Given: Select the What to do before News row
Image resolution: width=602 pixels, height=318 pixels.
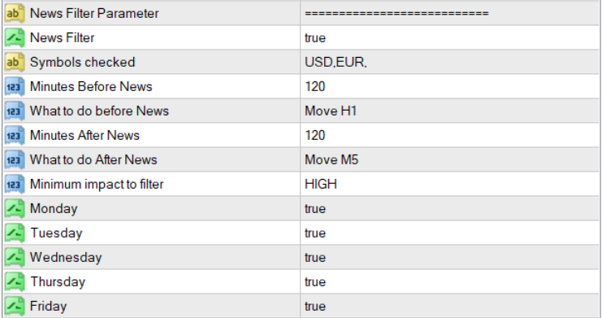Looking at the screenshot, I should coord(301,111).
